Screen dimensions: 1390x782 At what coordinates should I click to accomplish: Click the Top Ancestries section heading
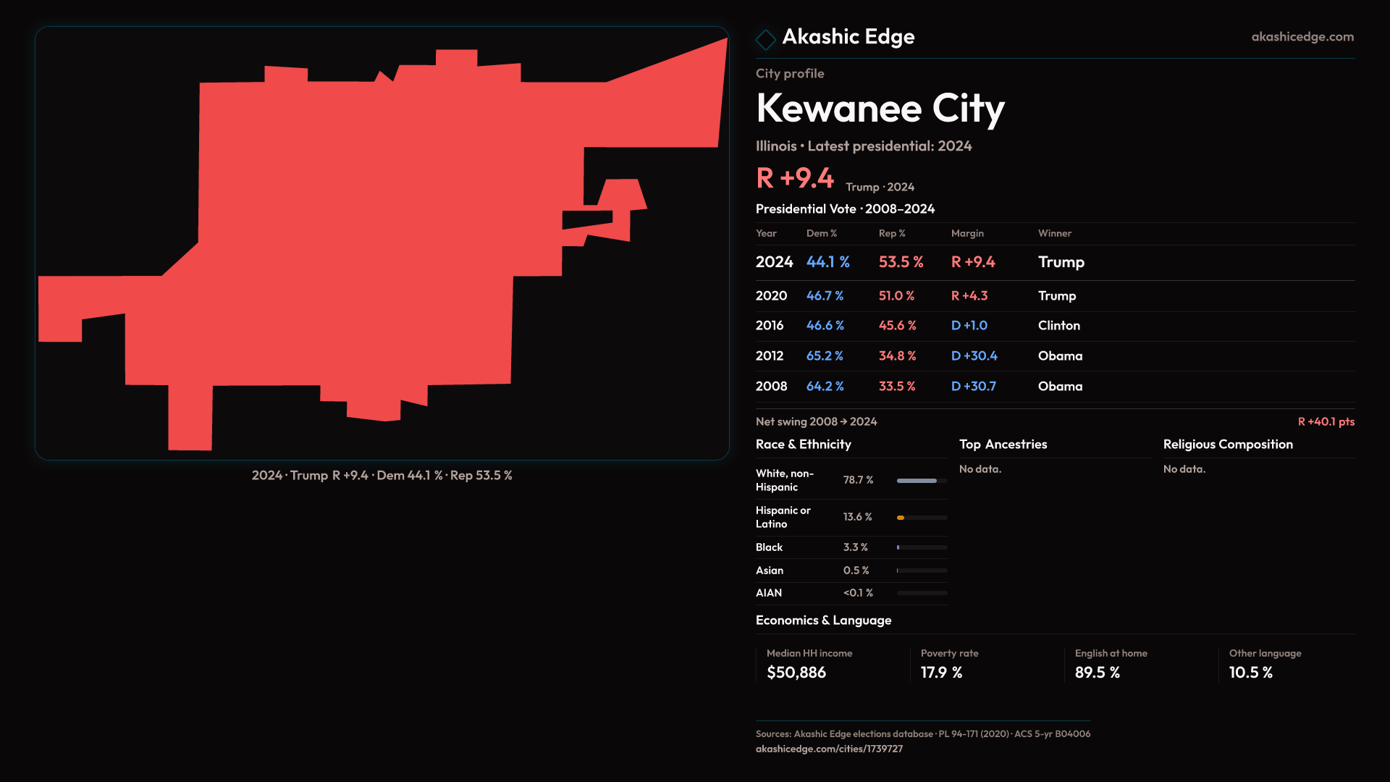(x=1003, y=445)
